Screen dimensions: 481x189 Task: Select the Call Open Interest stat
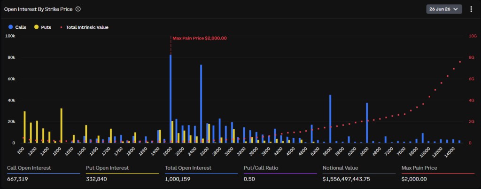click(44, 173)
